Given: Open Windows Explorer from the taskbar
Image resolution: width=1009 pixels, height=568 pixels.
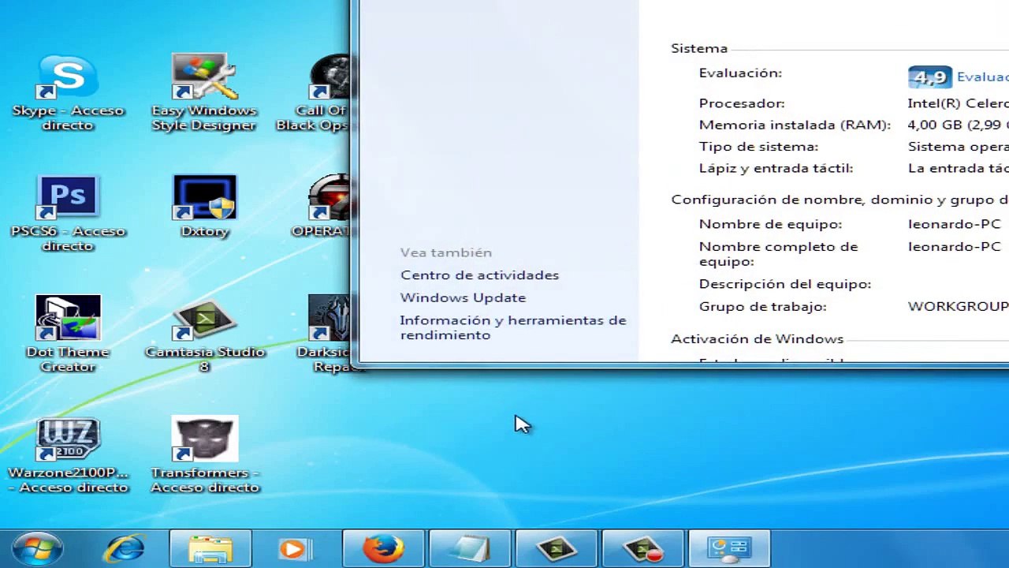Looking at the screenshot, I should point(210,548).
